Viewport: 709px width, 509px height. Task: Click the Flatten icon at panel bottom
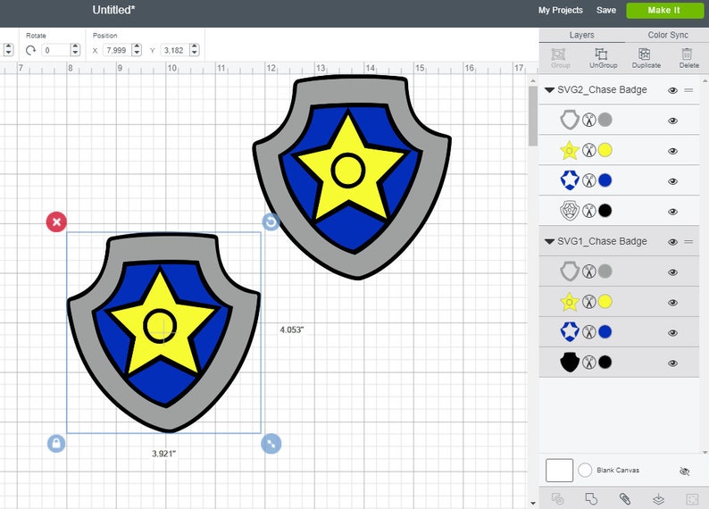[658, 499]
